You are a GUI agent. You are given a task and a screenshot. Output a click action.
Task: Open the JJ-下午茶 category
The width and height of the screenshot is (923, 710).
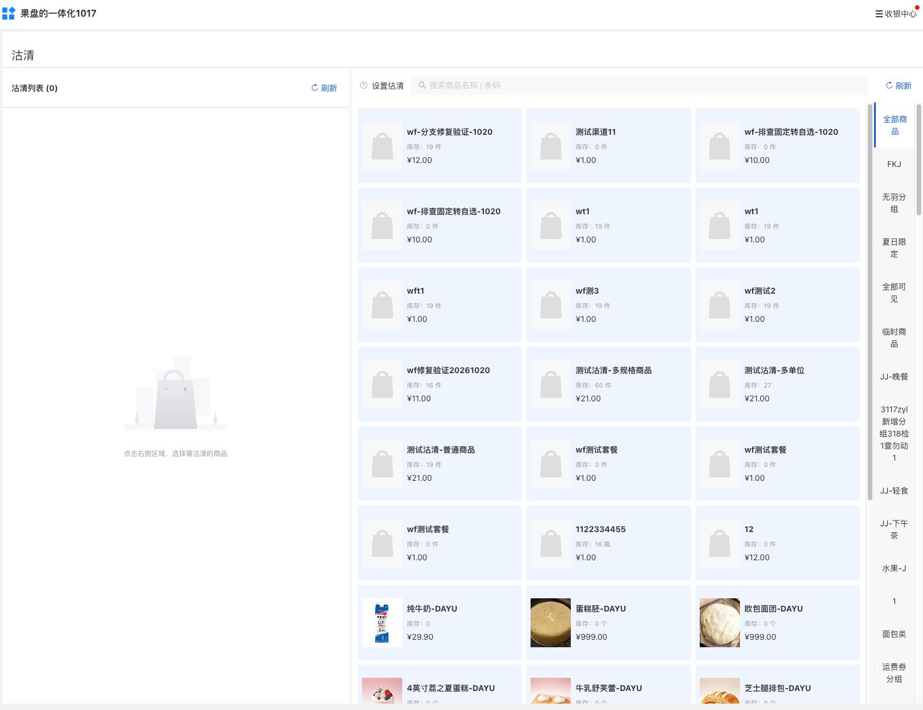point(894,529)
